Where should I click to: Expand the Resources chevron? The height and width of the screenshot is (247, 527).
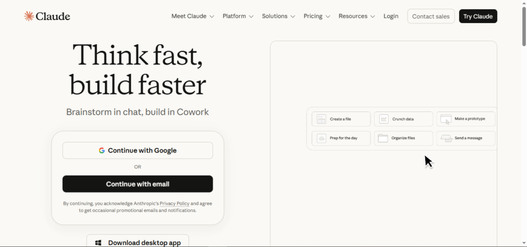coord(373,16)
